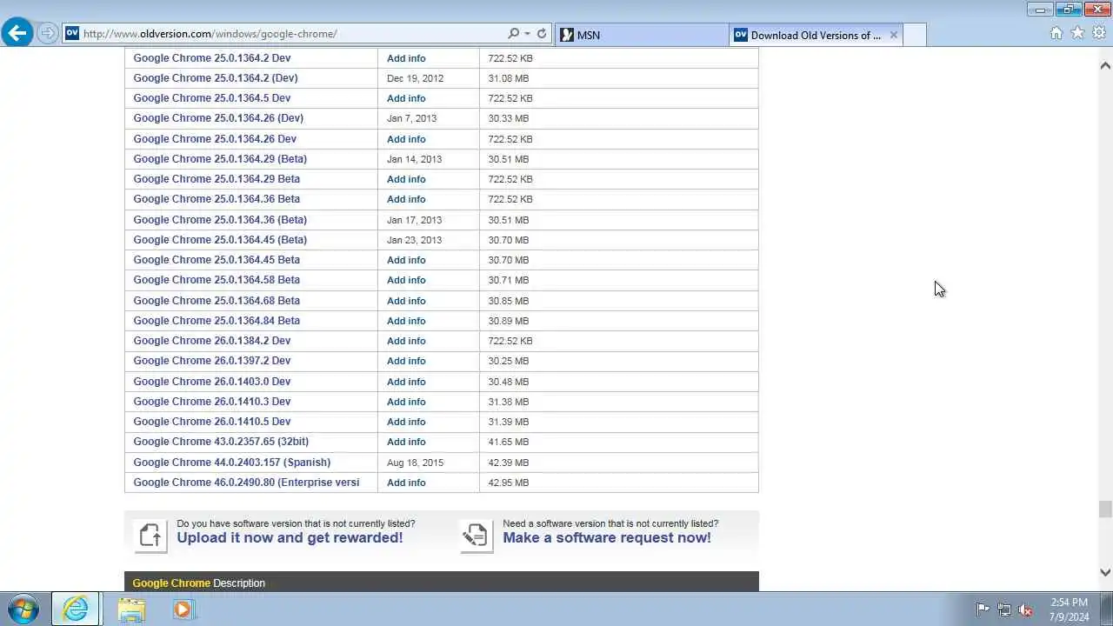The height and width of the screenshot is (626, 1113).
Task: Open Windows Media Player taskbar icon
Action: [183, 609]
